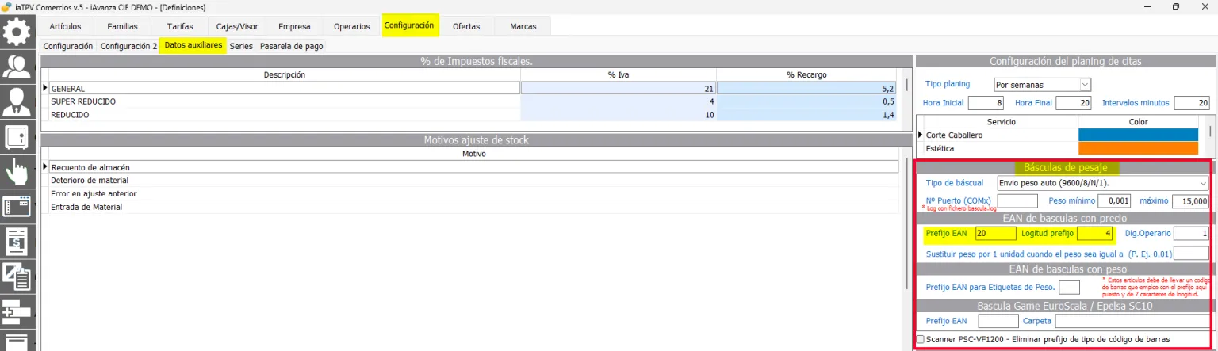Click the Intervalos minutos field

(1192, 103)
